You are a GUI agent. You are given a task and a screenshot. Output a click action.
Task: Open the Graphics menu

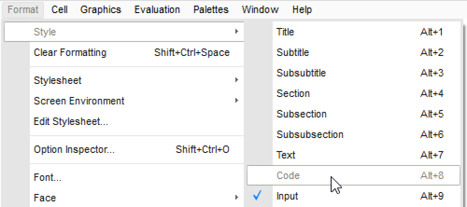click(100, 9)
